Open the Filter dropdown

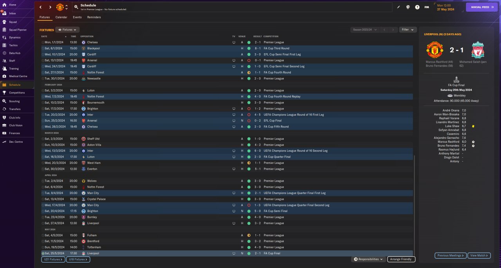(407, 30)
